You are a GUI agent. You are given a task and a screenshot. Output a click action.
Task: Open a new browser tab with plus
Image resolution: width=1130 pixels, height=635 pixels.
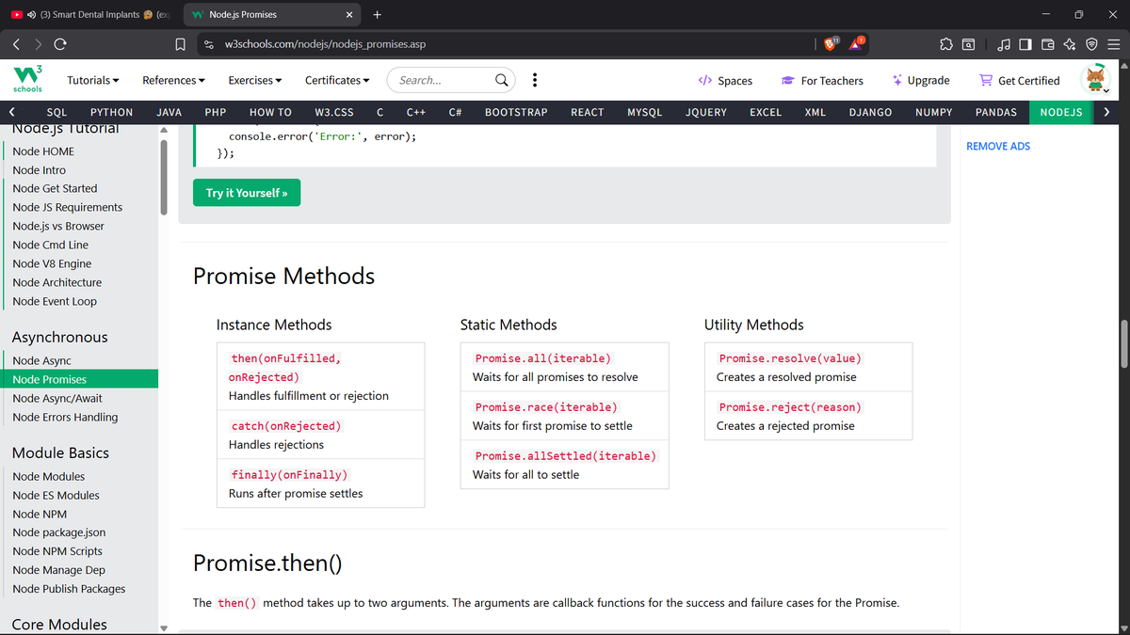(x=377, y=14)
